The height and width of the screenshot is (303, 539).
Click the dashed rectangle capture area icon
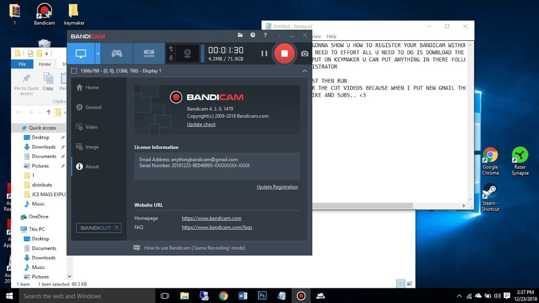pos(74,71)
